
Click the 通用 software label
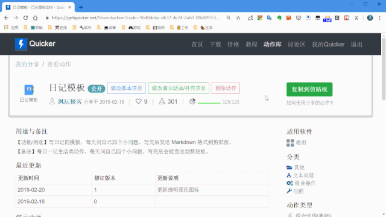click(301, 143)
